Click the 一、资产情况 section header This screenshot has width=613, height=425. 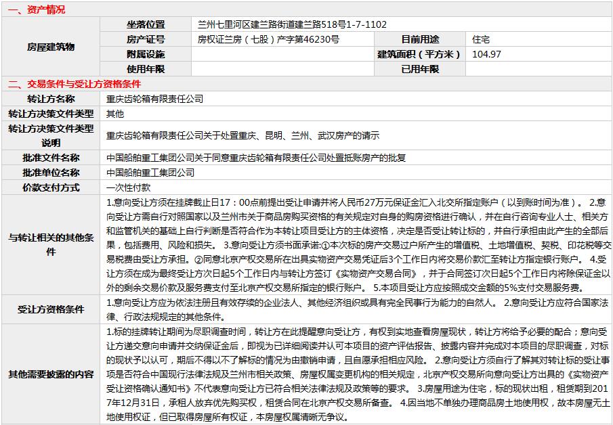[x=37, y=9]
